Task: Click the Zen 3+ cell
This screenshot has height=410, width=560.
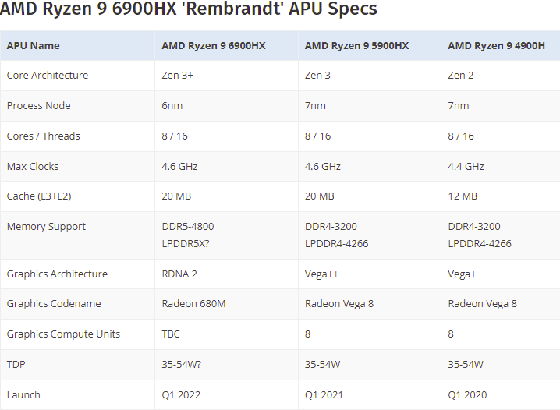Action: coord(178,76)
